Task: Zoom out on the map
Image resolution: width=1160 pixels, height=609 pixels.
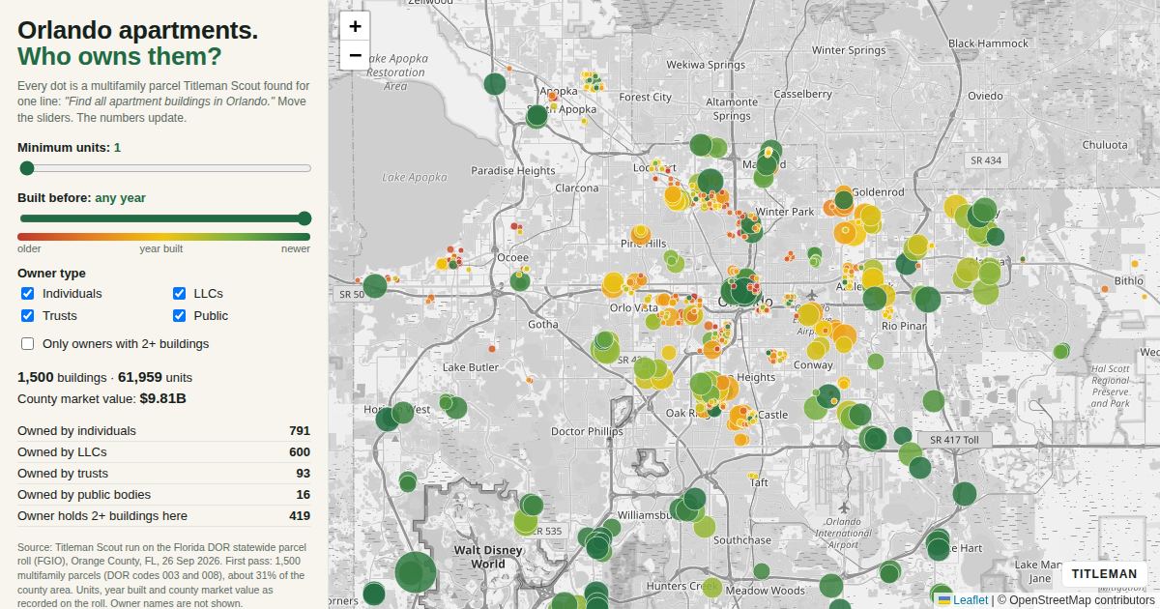Action: click(x=355, y=55)
